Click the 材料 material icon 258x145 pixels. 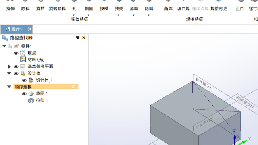pos(23,60)
